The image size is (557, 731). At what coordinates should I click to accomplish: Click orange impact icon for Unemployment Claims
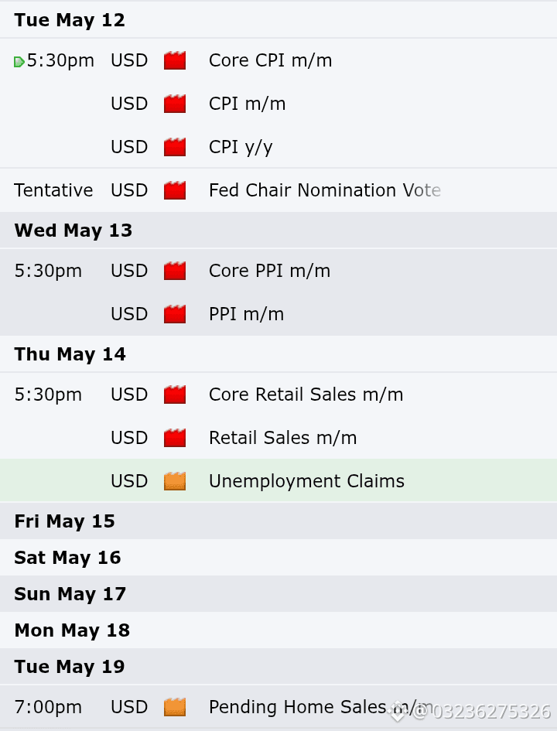[175, 482]
